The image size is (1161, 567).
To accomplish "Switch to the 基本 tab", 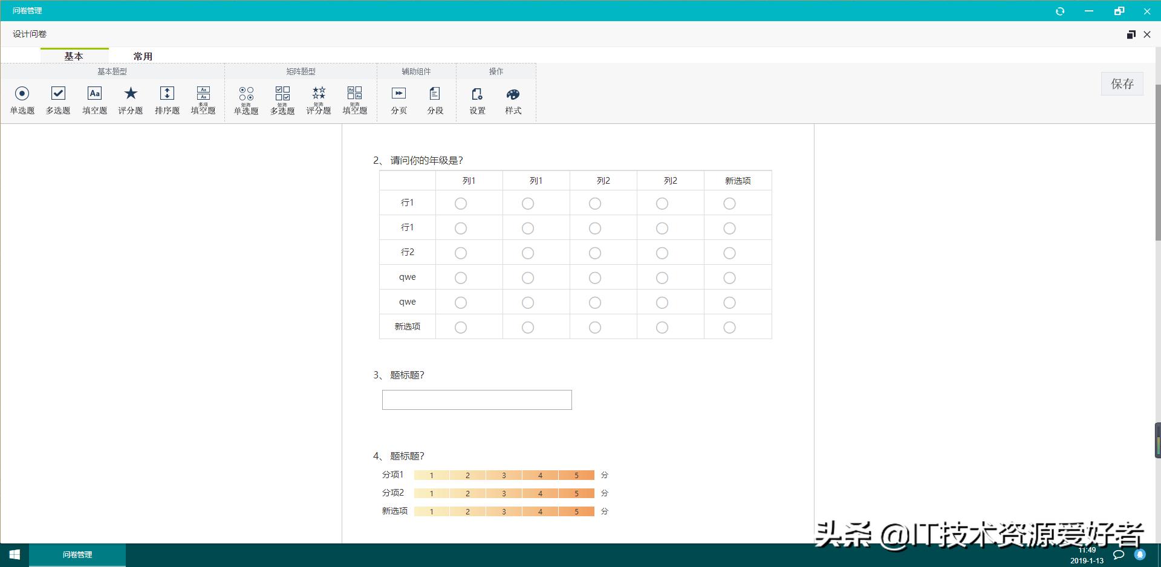I will point(74,56).
